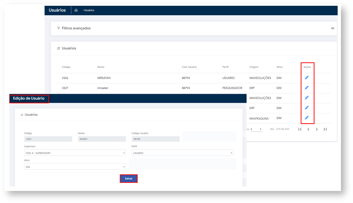The image size is (353, 203).
Task: Click edit pencil for user 3327
Action: (x=306, y=88)
